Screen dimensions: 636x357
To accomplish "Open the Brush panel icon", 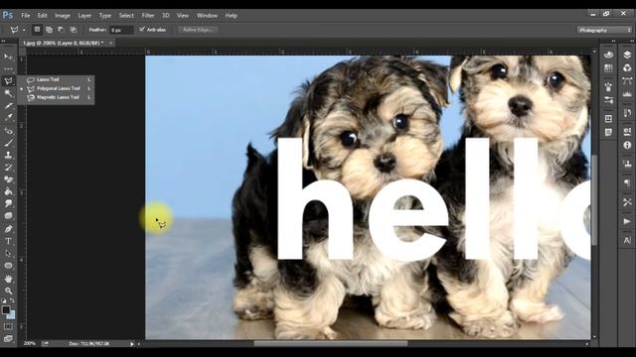I will click(608, 86).
